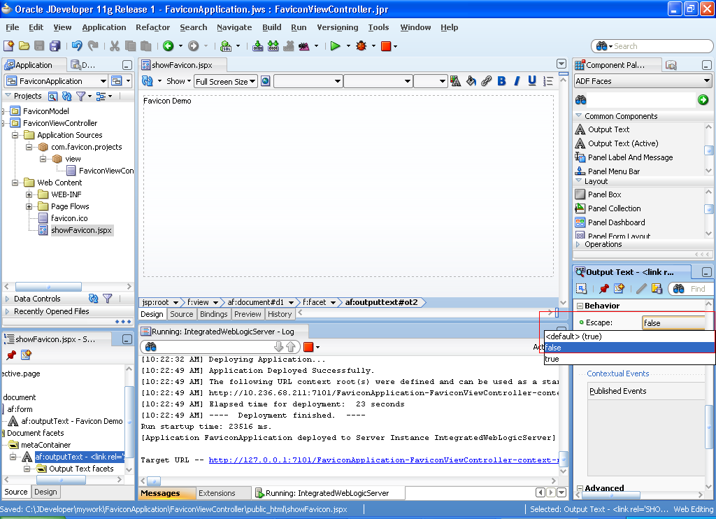Switch to the Source editor tab

click(x=182, y=314)
